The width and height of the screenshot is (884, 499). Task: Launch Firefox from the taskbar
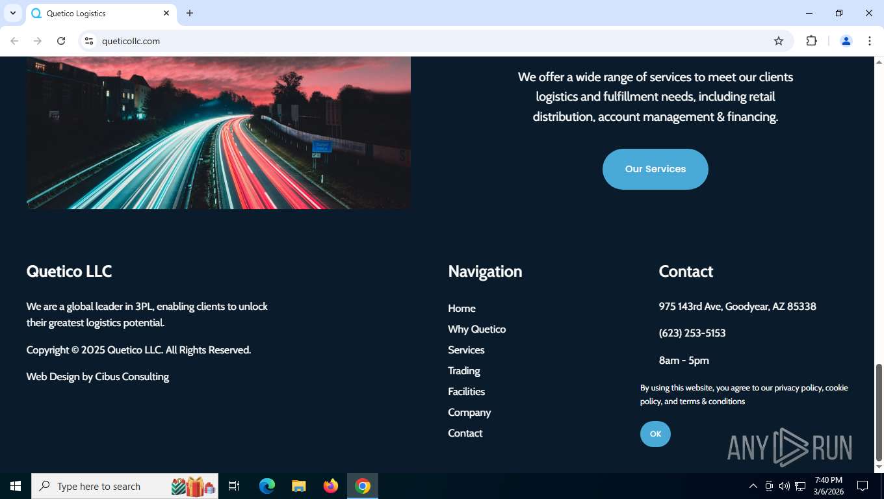pos(331,486)
